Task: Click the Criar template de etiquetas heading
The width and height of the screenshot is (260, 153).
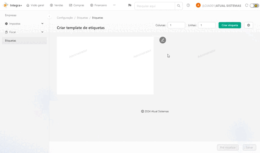Action: [x=81, y=28]
